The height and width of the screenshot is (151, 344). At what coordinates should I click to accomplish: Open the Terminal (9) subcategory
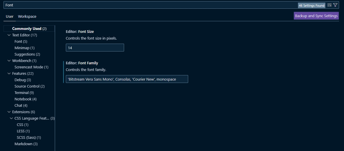coord(24,93)
